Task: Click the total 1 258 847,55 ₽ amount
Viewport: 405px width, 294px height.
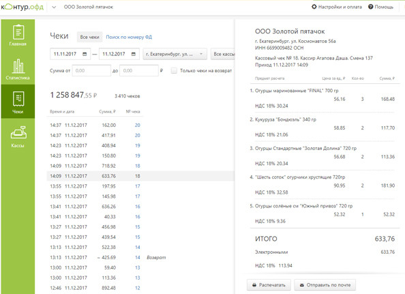Action: click(74, 95)
